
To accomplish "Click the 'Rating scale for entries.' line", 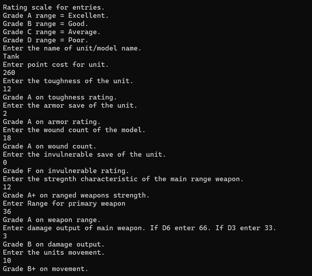I will [54, 8].
